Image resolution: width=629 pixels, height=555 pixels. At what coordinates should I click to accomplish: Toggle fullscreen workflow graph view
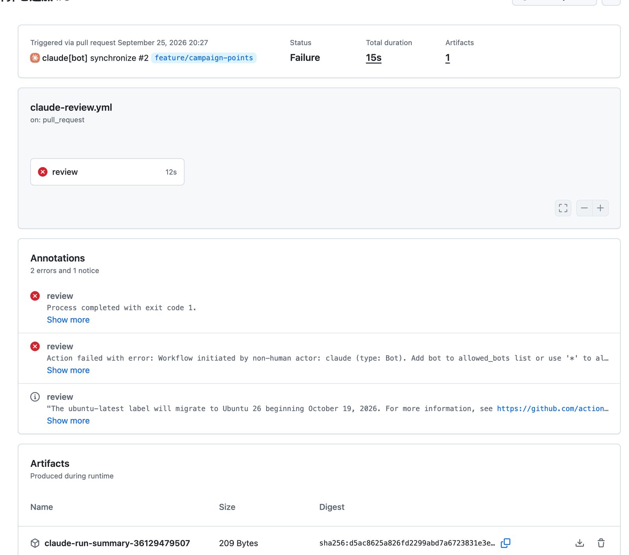pos(563,208)
